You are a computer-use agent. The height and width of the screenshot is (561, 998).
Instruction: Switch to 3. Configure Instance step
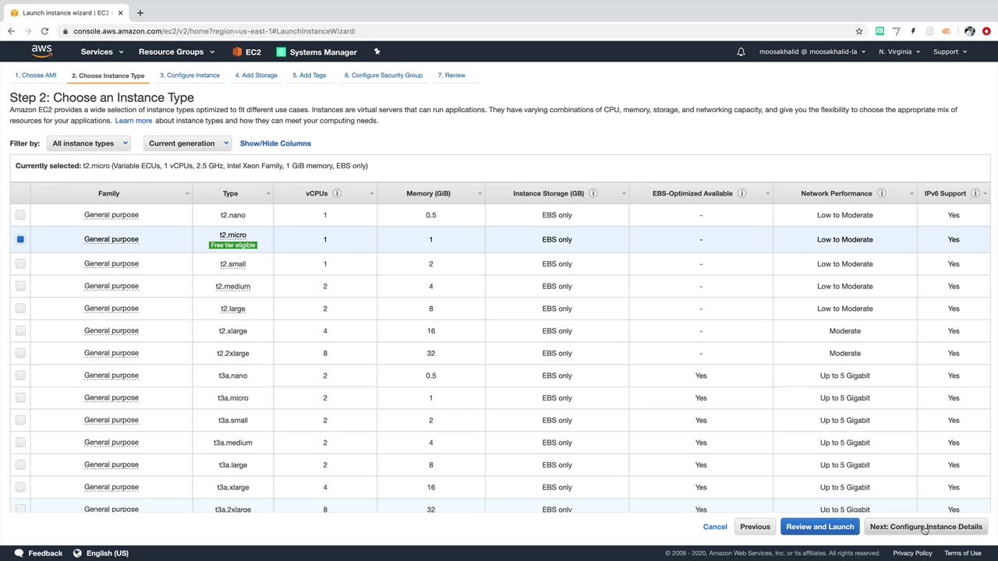point(189,76)
